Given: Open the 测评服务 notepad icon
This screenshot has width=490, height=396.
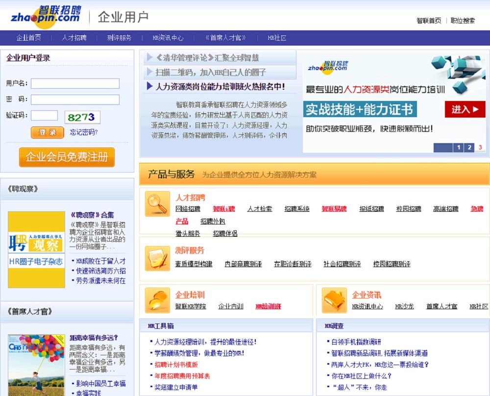Looking at the screenshot, I should pos(157,258).
